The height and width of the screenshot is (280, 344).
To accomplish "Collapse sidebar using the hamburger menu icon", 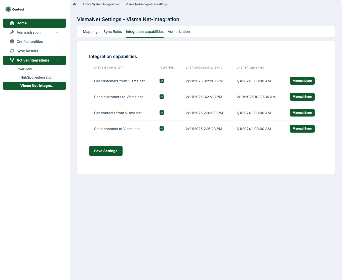I will pyautogui.click(x=59, y=9).
